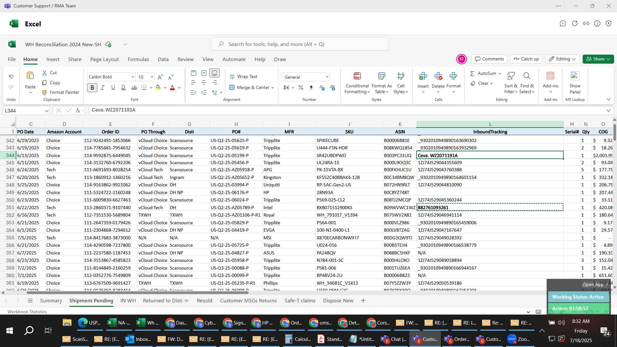Expand the formula bar chevron
Viewport: 617px width, 347px height.
click(x=608, y=111)
